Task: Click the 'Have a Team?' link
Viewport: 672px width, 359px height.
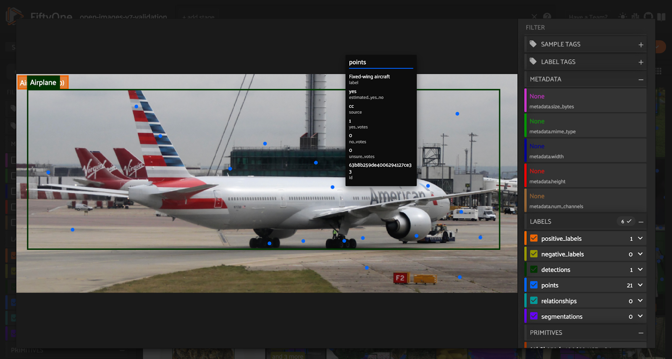Action: pyautogui.click(x=588, y=17)
